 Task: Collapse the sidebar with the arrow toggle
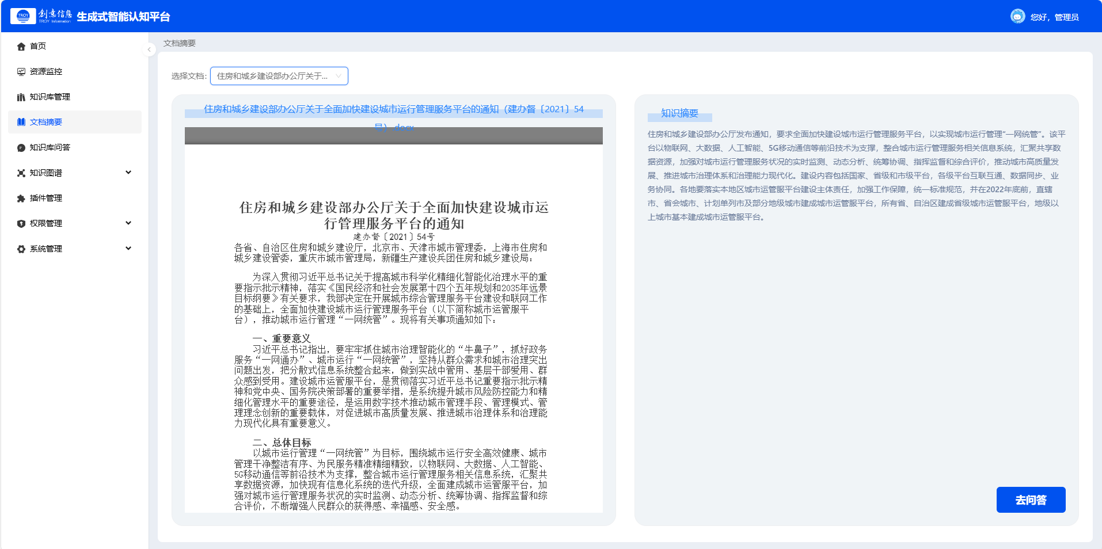tap(149, 49)
